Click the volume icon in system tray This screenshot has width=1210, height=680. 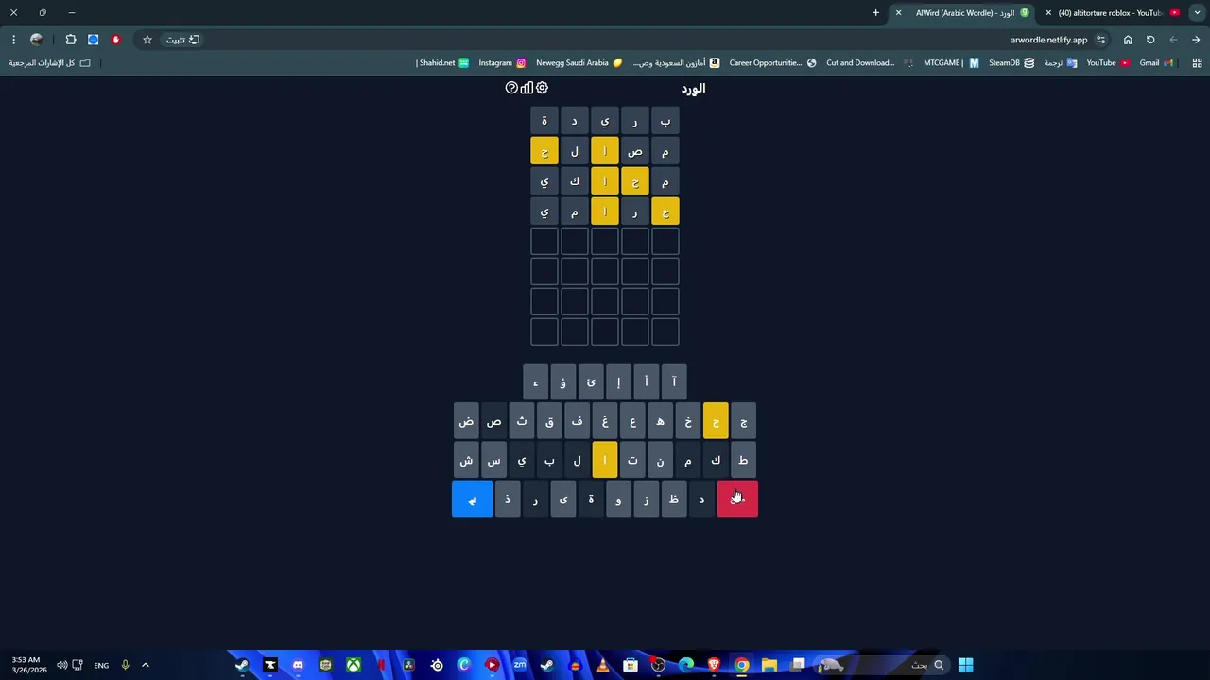[61, 665]
